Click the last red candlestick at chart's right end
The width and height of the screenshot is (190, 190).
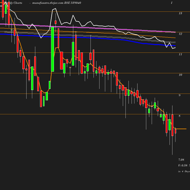tap(176, 131)
